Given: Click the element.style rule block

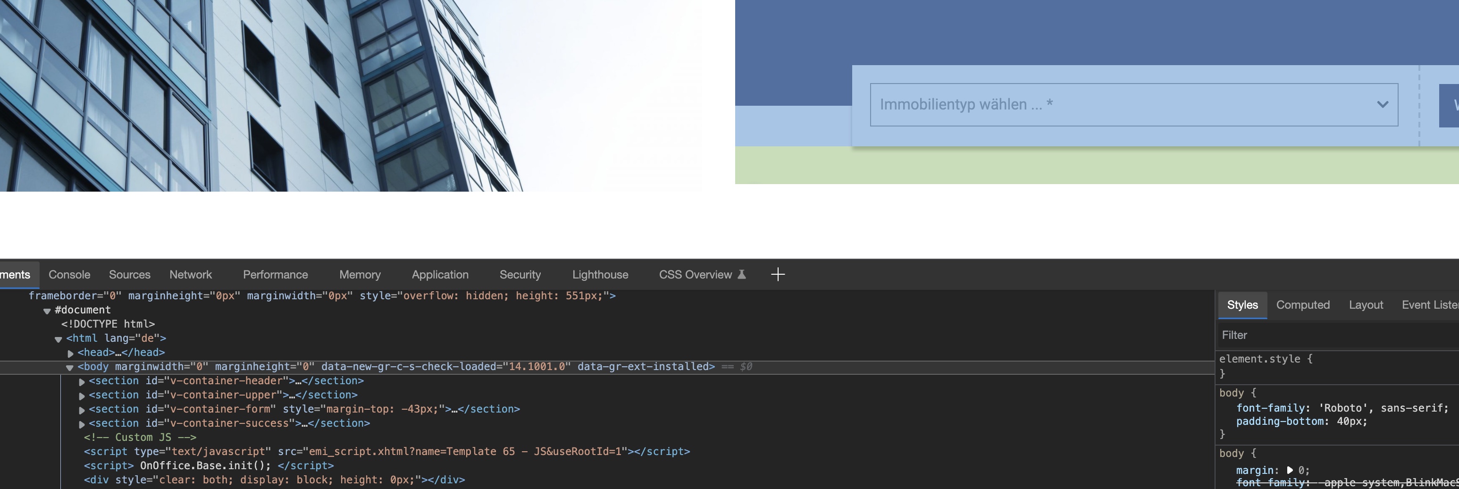Looking at the screenshot, I should 1338,366.
